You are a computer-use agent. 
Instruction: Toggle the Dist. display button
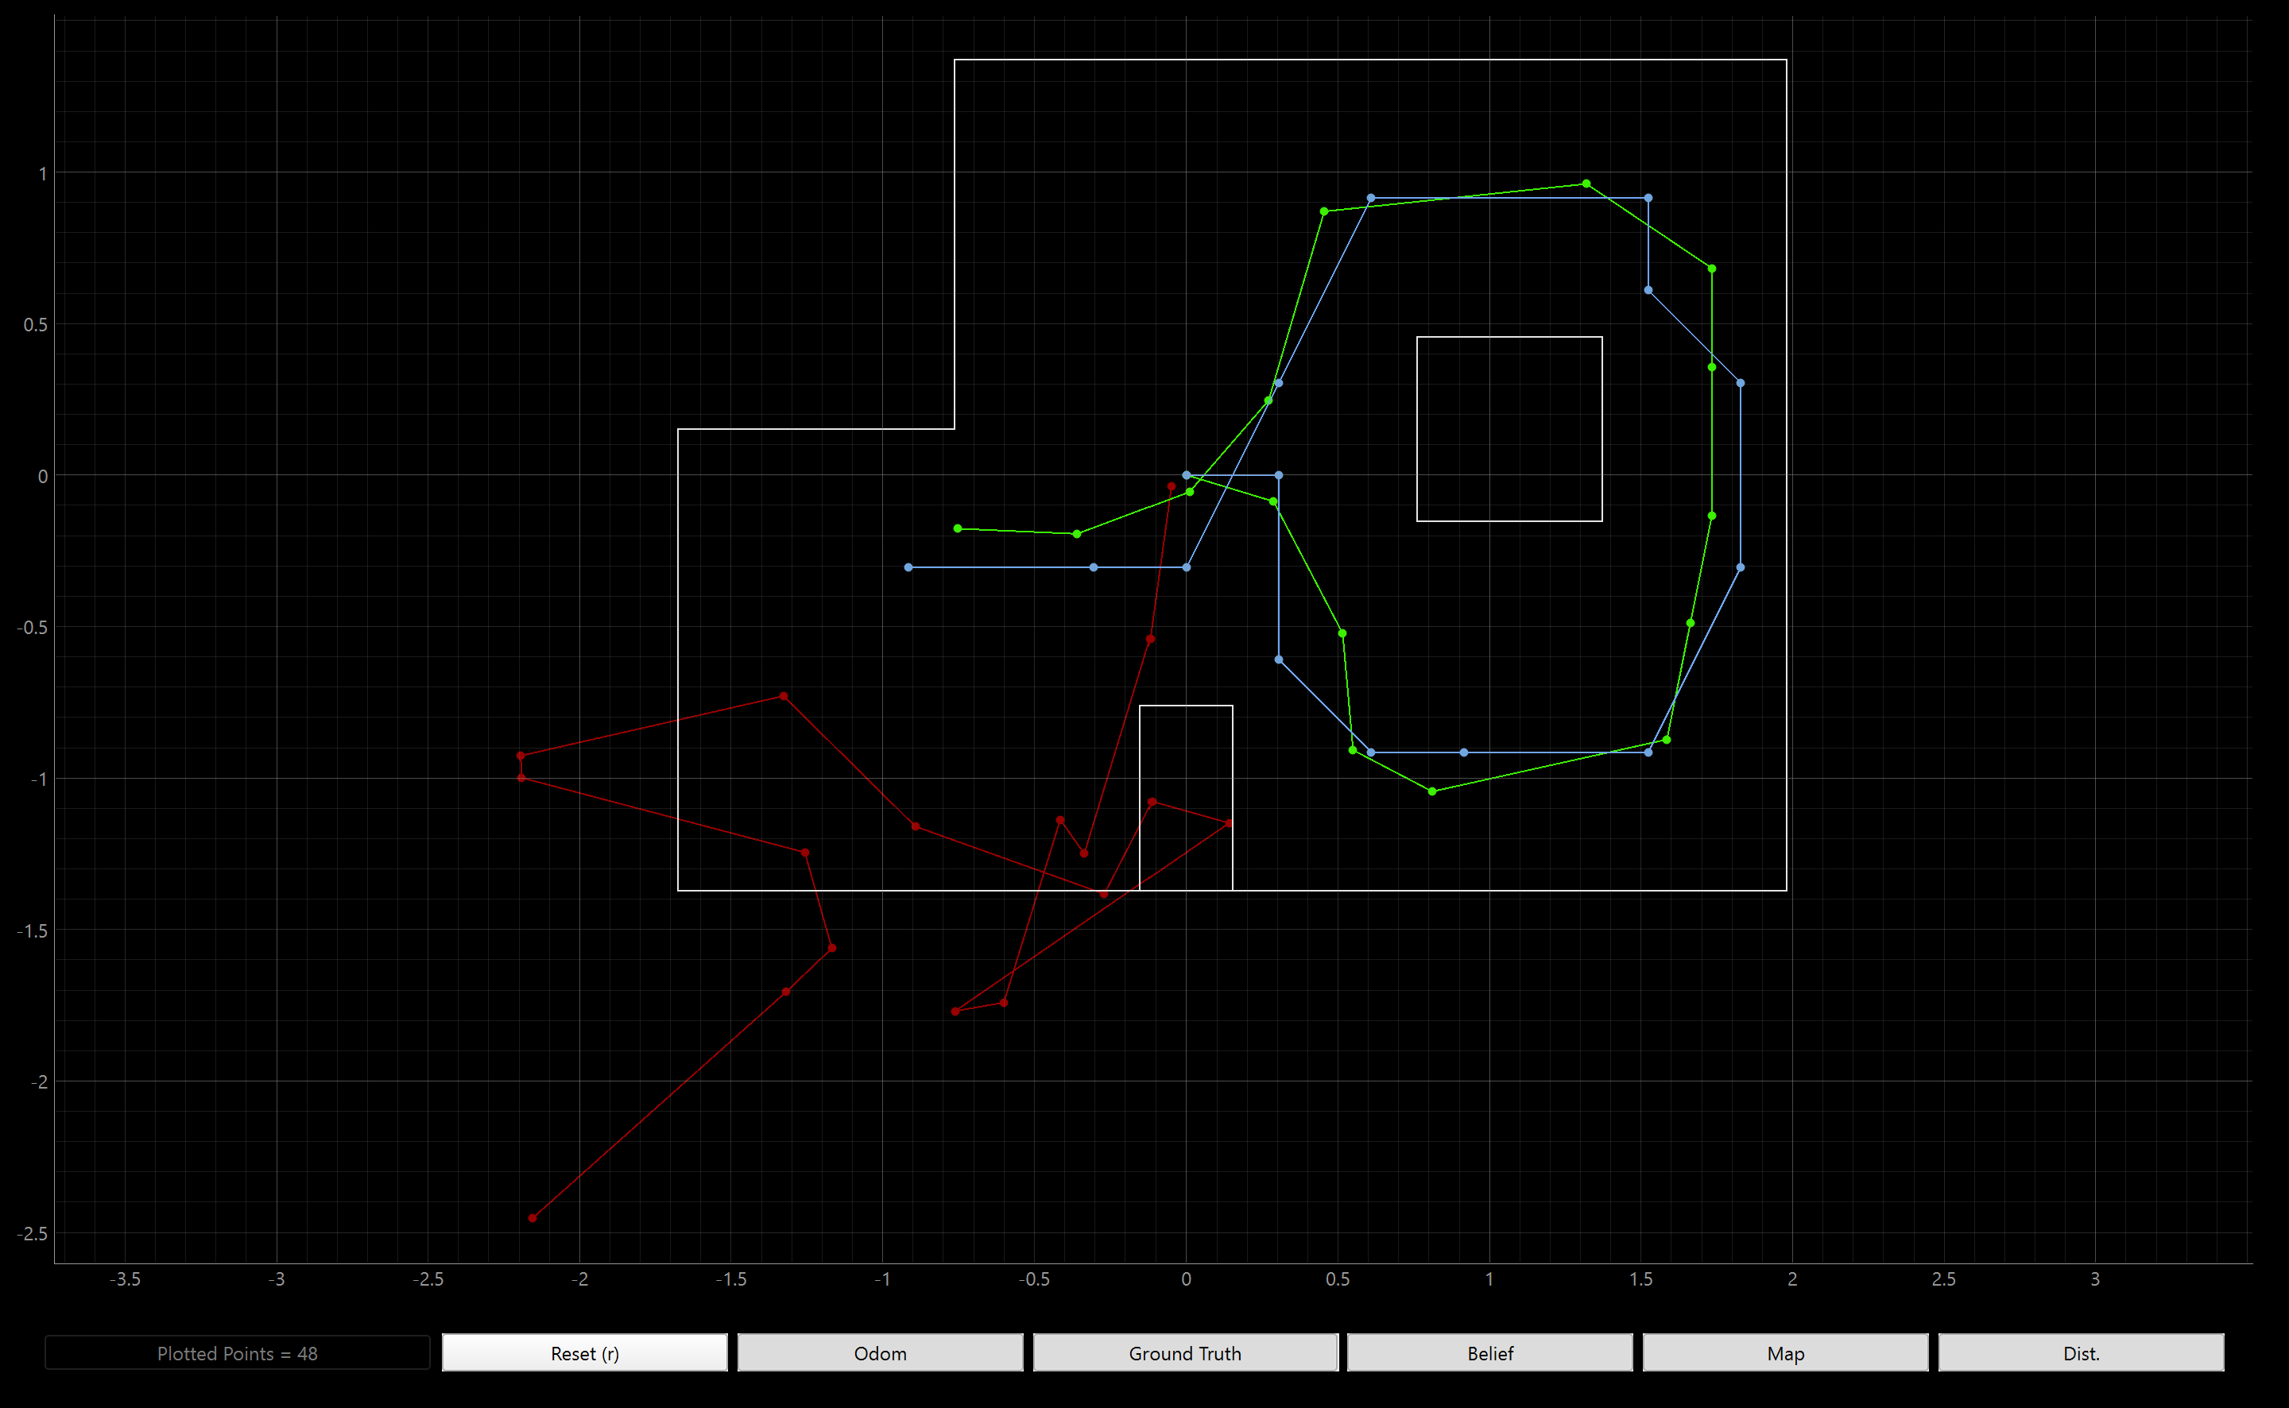[x=2081, y=1353]
